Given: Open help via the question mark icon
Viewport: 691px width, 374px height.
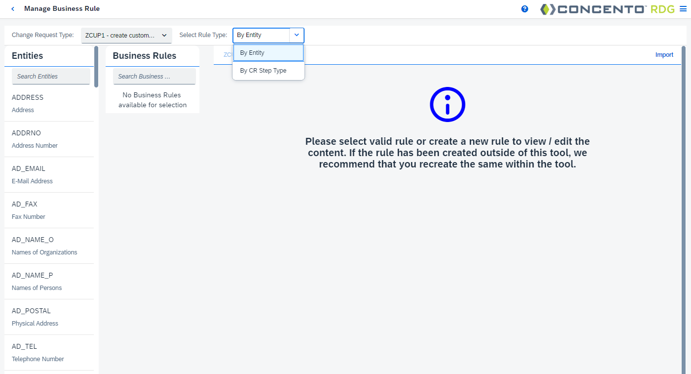Looking at the screenshot, I should pyautogui.click(x=524, y=8).
